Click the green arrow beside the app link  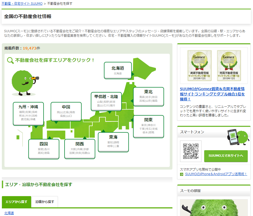(x=182, y=174)
